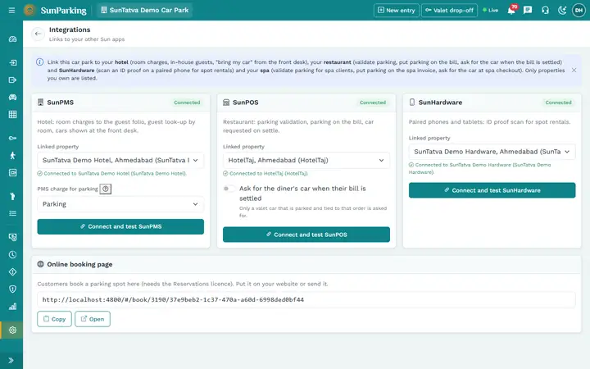Open the grid spaces icon in sidebar

click(x=12, y=115)
